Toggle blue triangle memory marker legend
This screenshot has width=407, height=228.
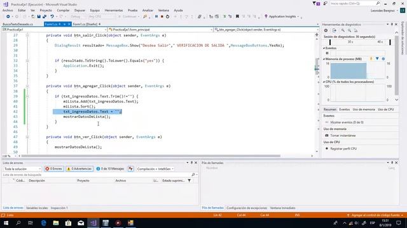(x=377, y=59)
